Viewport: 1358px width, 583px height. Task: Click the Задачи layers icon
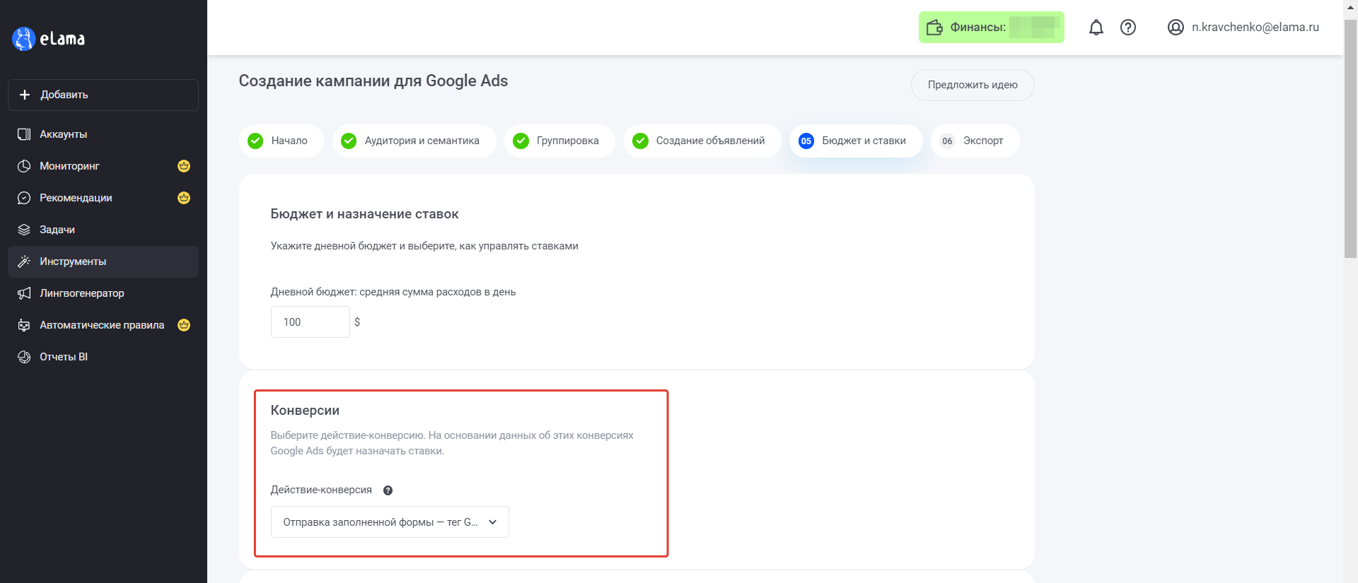pyautogui.click(x=24, y=230)
